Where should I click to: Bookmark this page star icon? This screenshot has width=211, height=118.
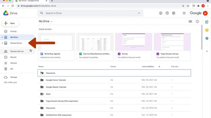188,6
